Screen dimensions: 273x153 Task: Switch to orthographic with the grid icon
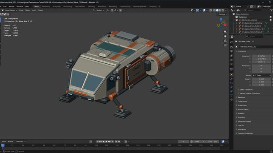(225, 45)
